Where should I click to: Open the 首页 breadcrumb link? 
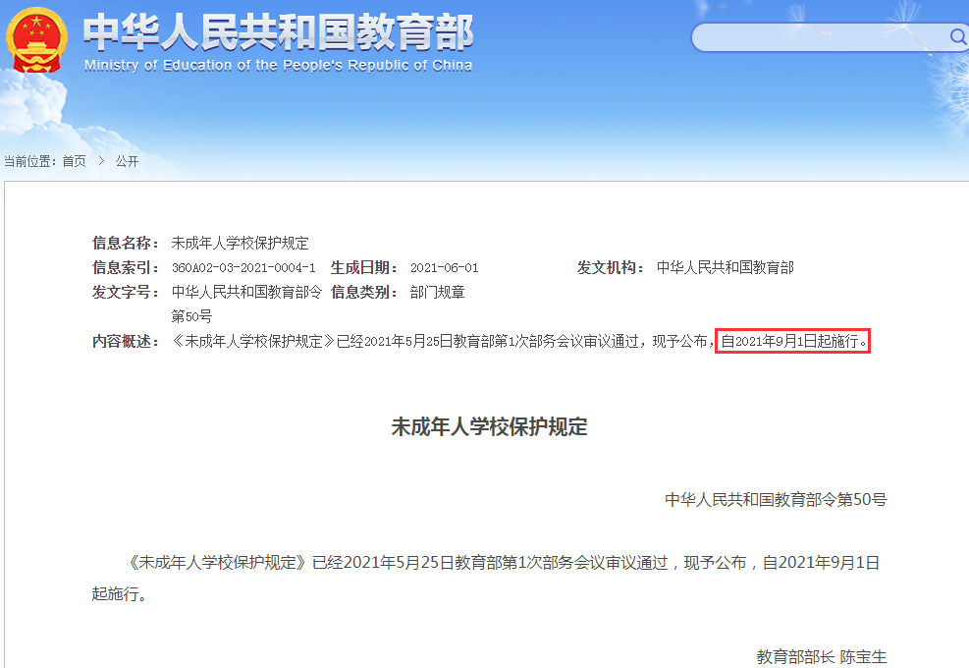tap(75, 161)
